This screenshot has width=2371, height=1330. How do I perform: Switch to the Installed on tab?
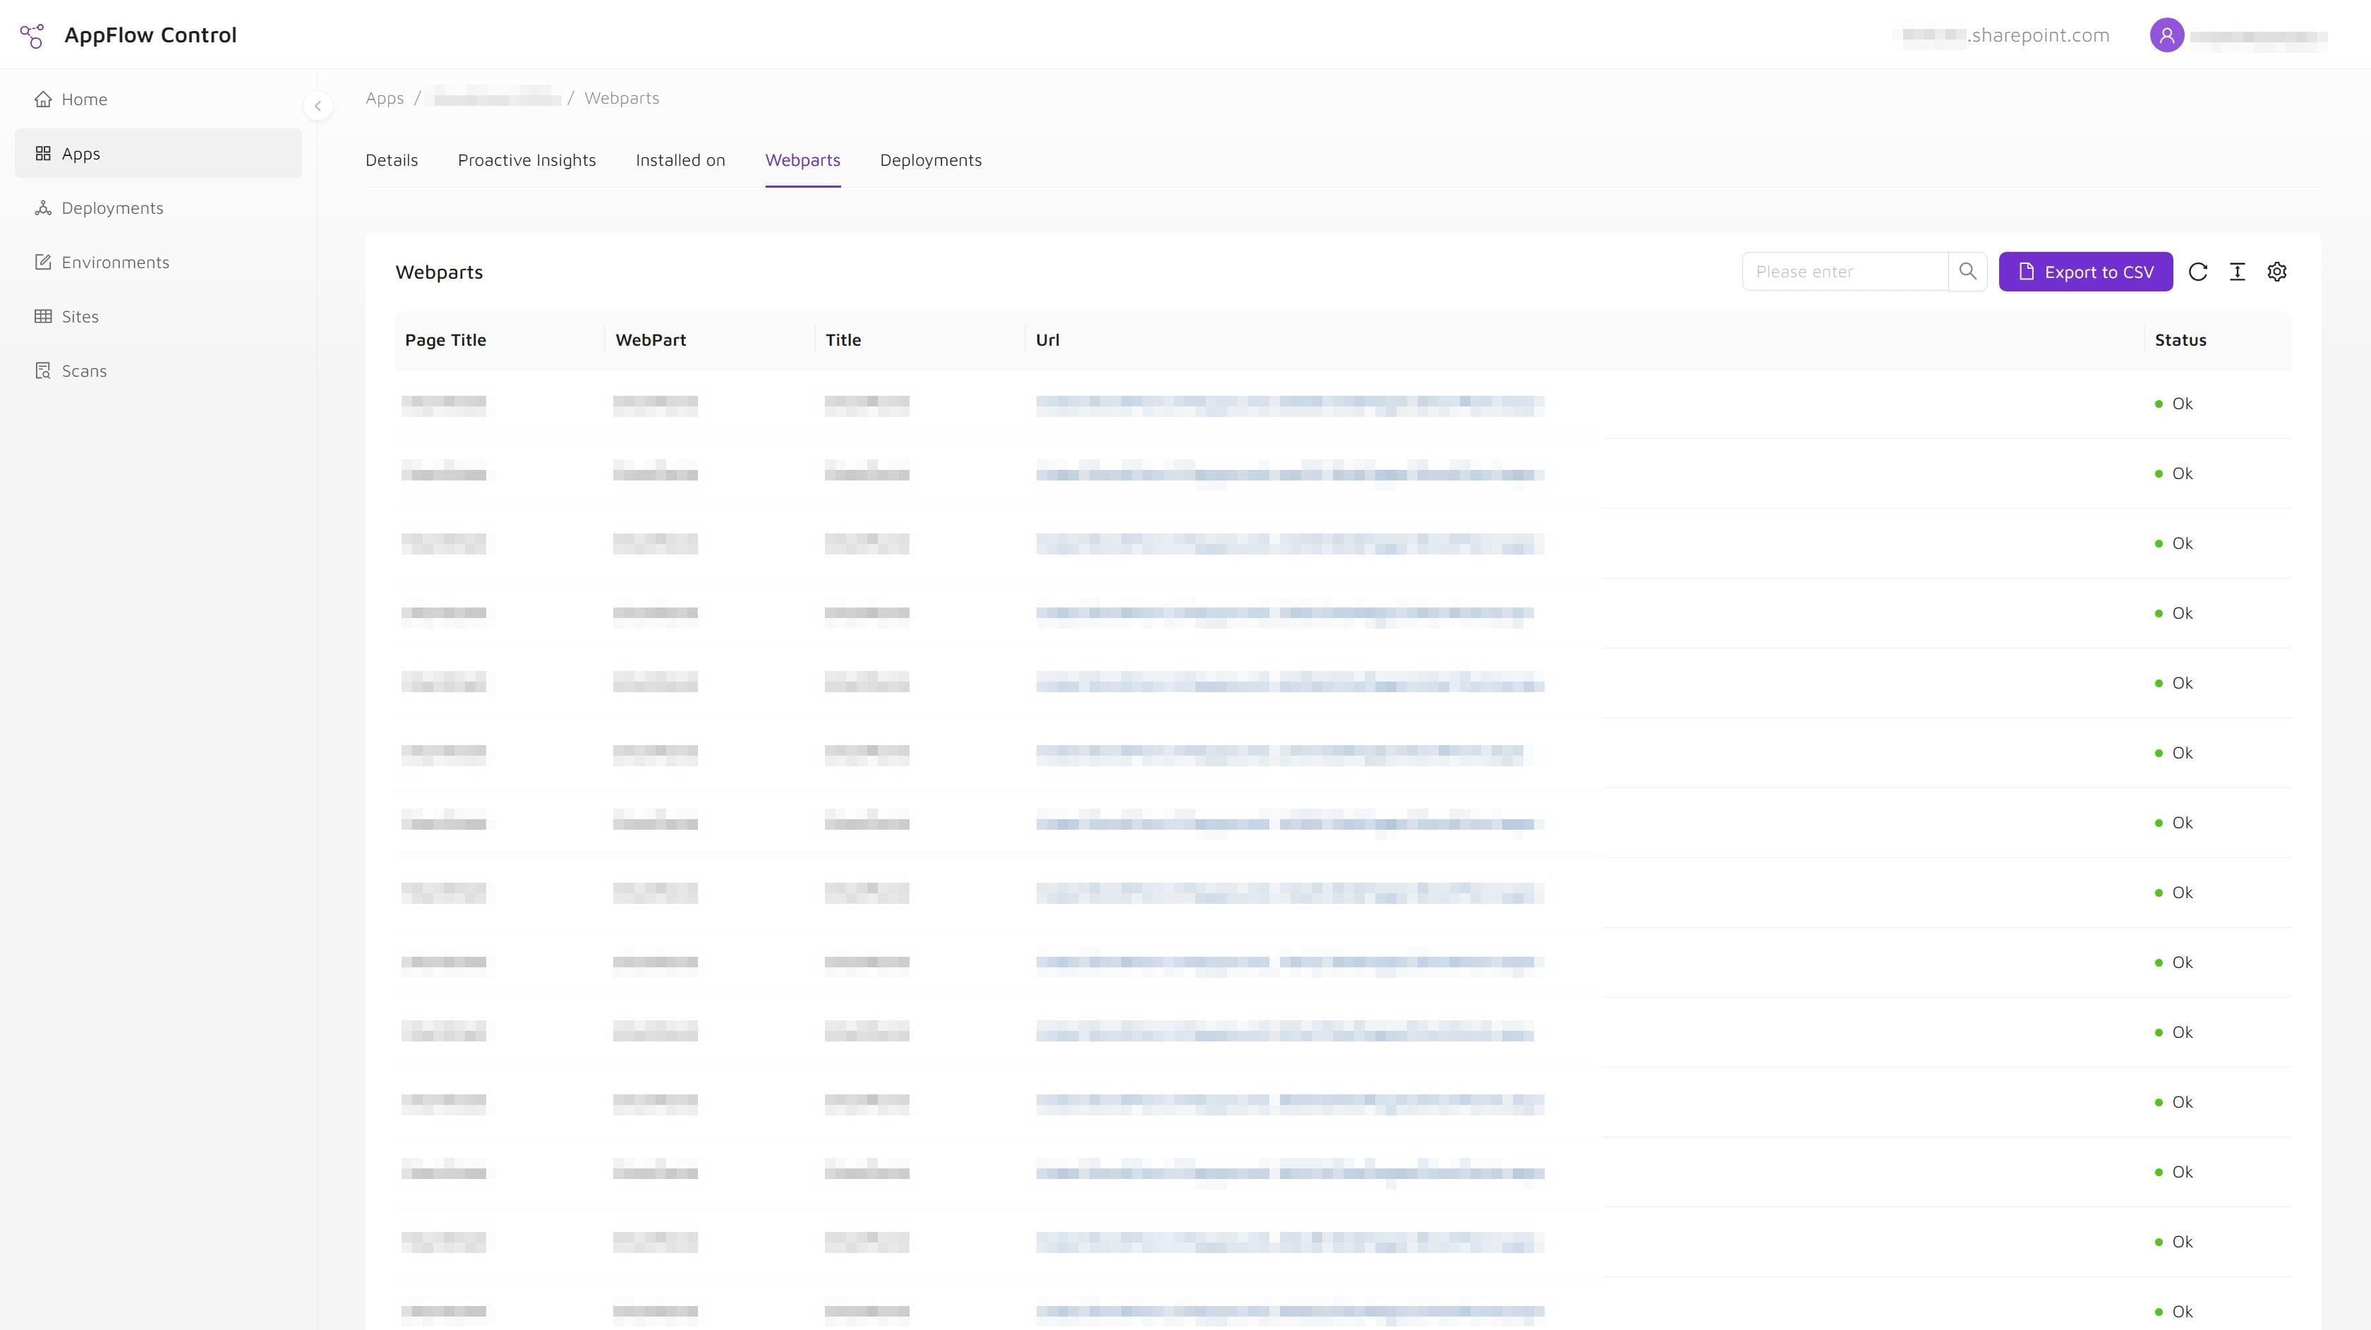click(680, 160)
